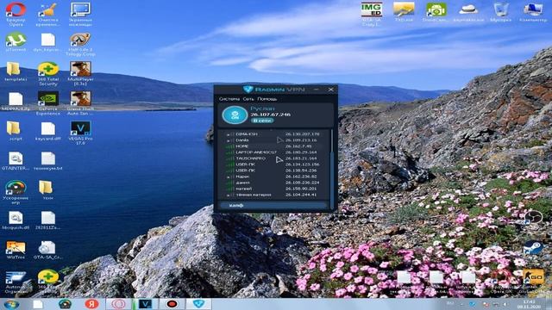Open the Система menu in Radmin VPN
The image size is (552, 310).
229,99
